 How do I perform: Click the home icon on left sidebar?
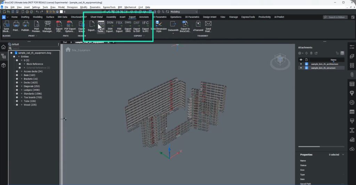3,47
